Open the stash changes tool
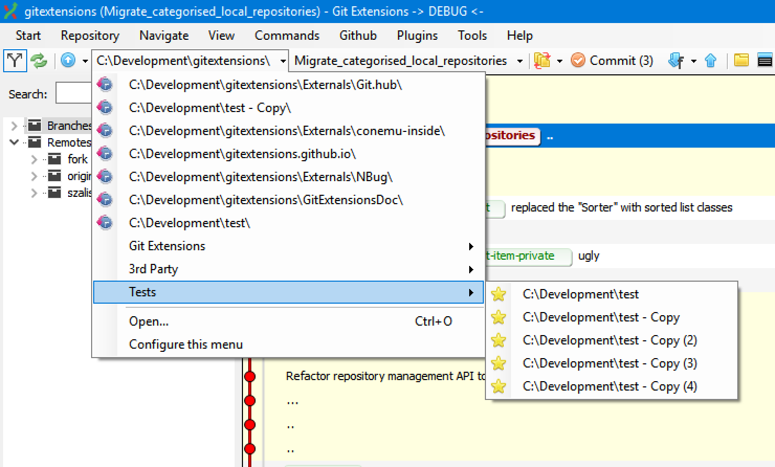This screenshot has height=467, width=775. pos(543,60)
